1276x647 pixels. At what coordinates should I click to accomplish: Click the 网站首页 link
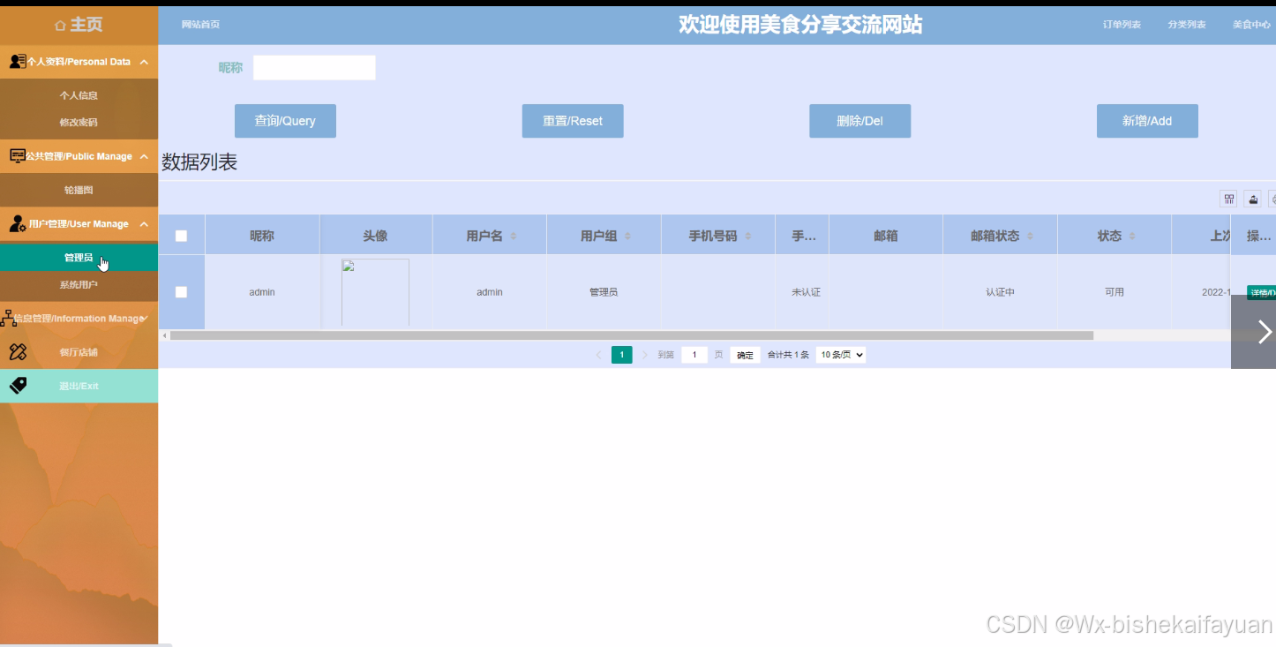[200, 25]
